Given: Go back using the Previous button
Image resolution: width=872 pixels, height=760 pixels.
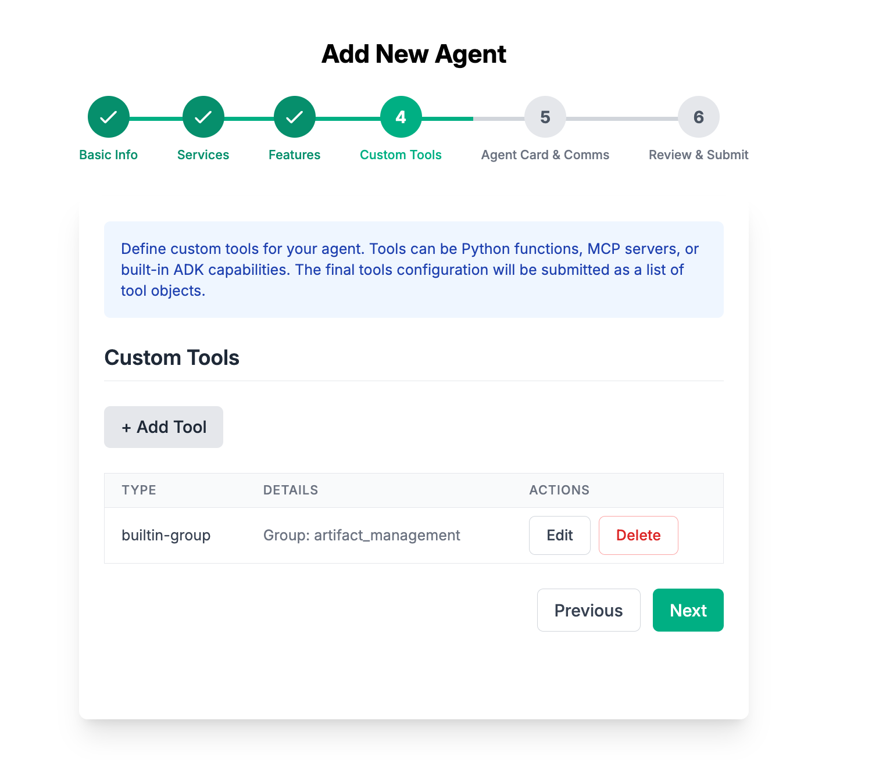Looking at the screenshot, I should pos(588,610).
